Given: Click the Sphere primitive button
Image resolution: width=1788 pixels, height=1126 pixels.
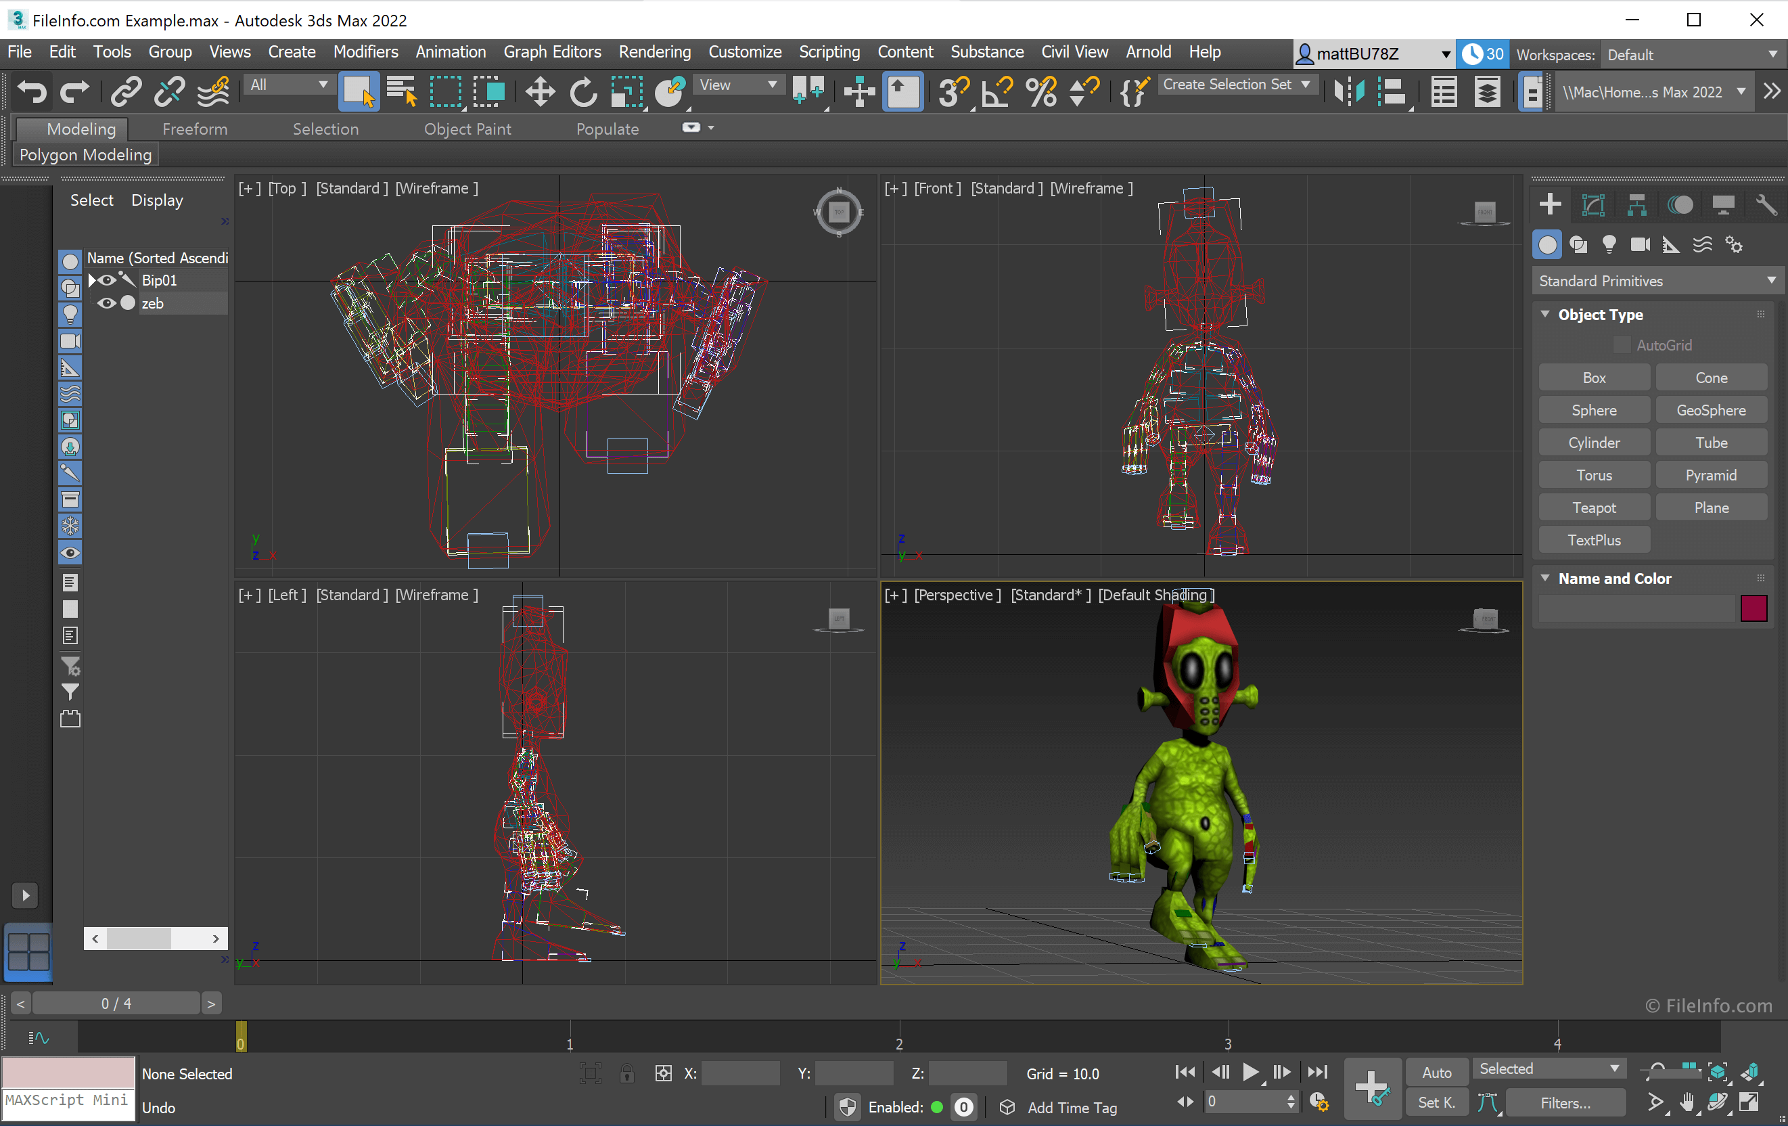Looking at the screenshot, I should tap(1592, 410).
